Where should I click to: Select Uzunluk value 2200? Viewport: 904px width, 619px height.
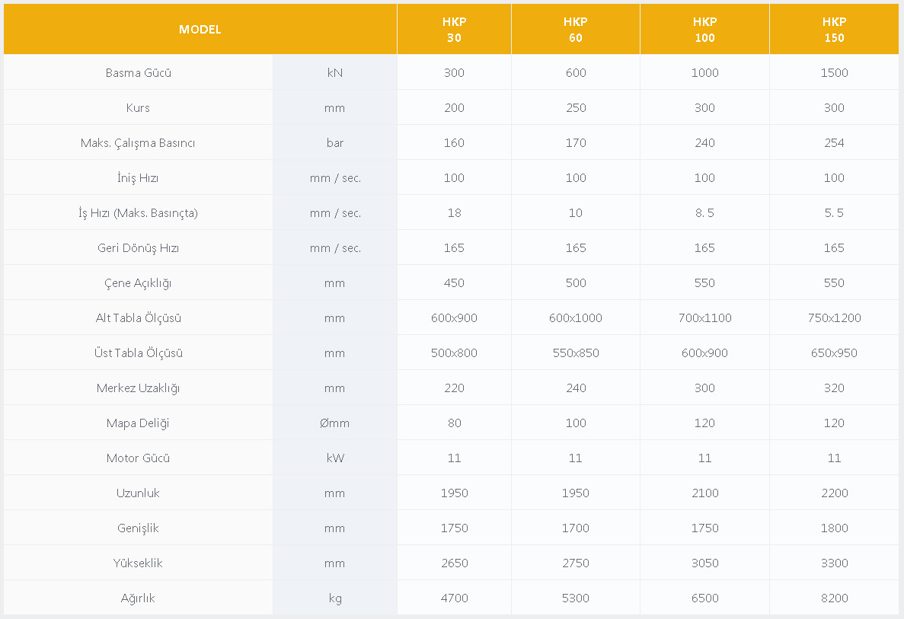834,493
